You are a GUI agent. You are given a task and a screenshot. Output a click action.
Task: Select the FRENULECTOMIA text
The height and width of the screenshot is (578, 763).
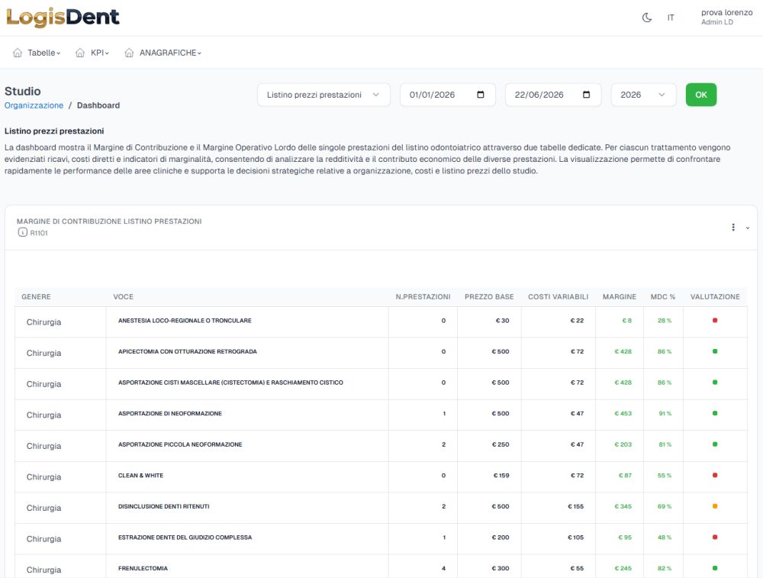tap(143, 568)
